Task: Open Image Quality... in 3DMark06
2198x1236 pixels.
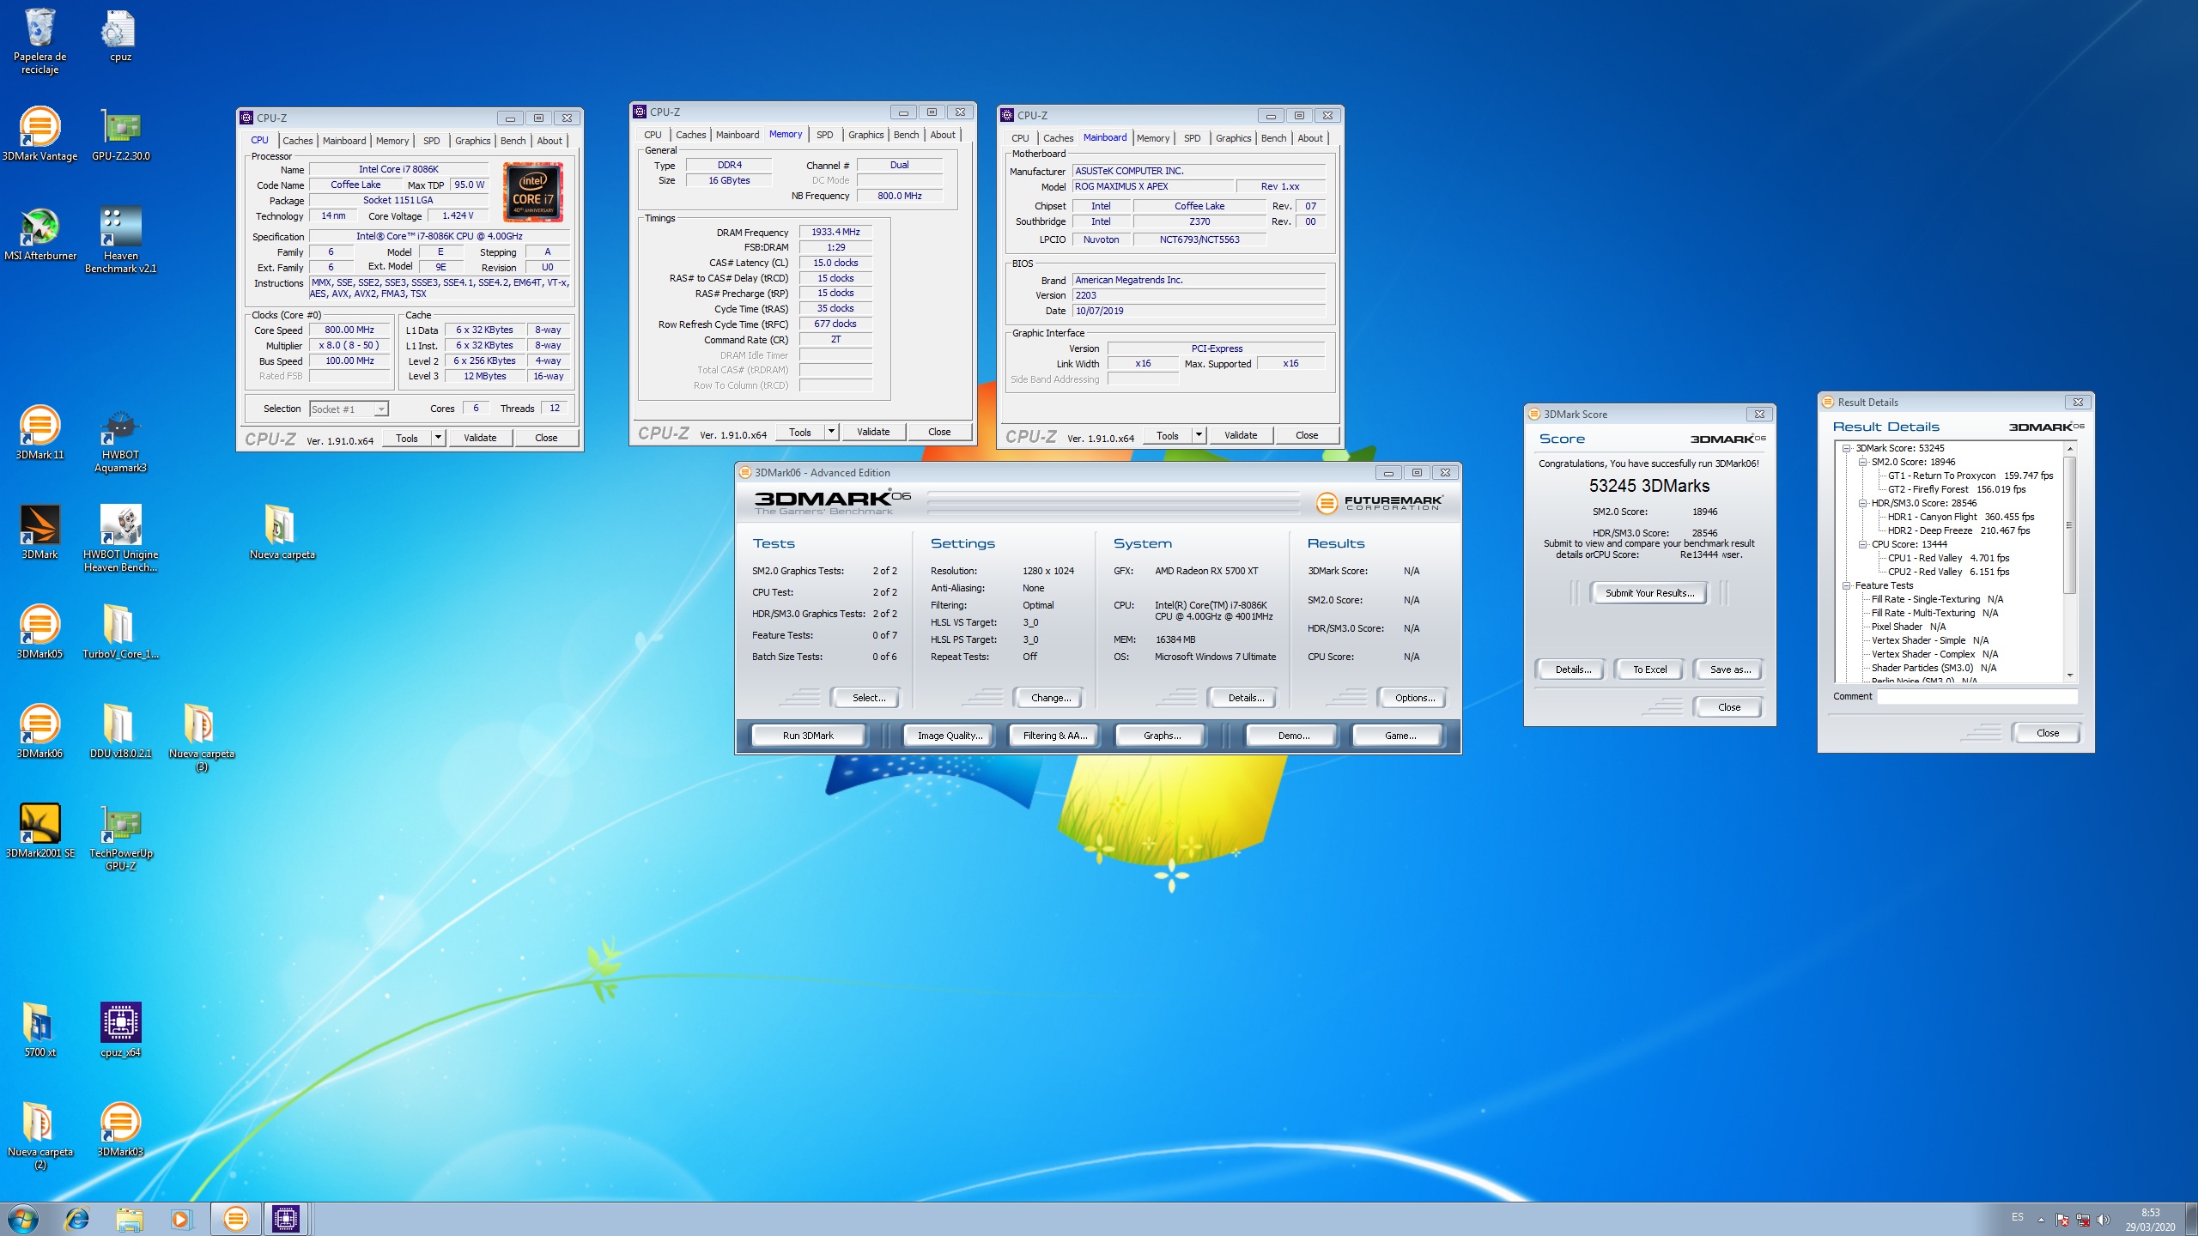Action: pos(950,736)
